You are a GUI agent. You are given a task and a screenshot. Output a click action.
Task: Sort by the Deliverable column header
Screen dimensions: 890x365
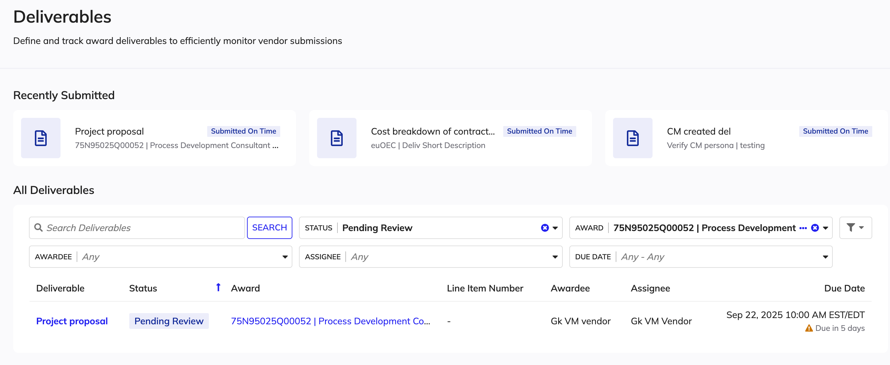pyautogui.click(x=60, y=288)
